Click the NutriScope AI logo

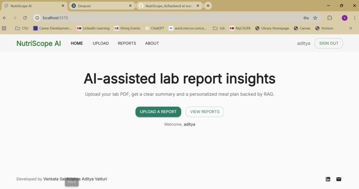(x=39, y=43)
